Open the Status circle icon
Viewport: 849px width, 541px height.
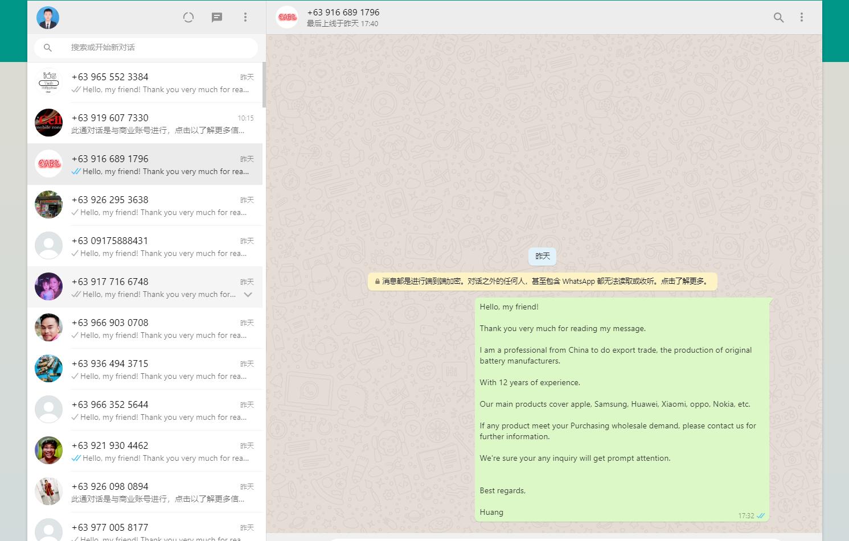coord(188,18)
